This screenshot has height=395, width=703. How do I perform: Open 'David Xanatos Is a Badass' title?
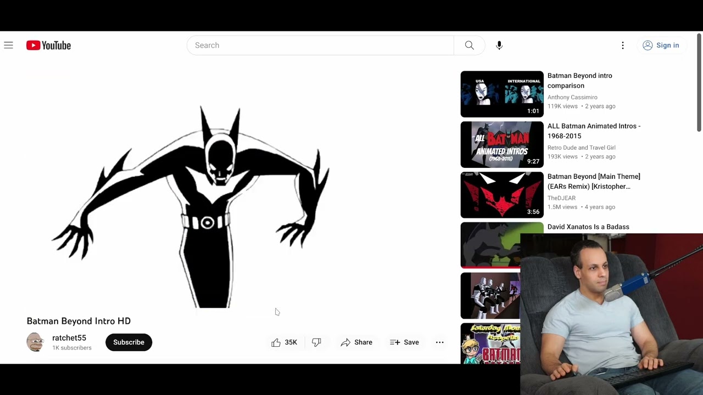588,227
